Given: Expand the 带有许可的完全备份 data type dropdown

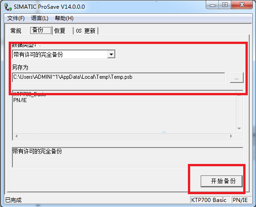Looking at the screenshot, I should [x=64, y=54].
